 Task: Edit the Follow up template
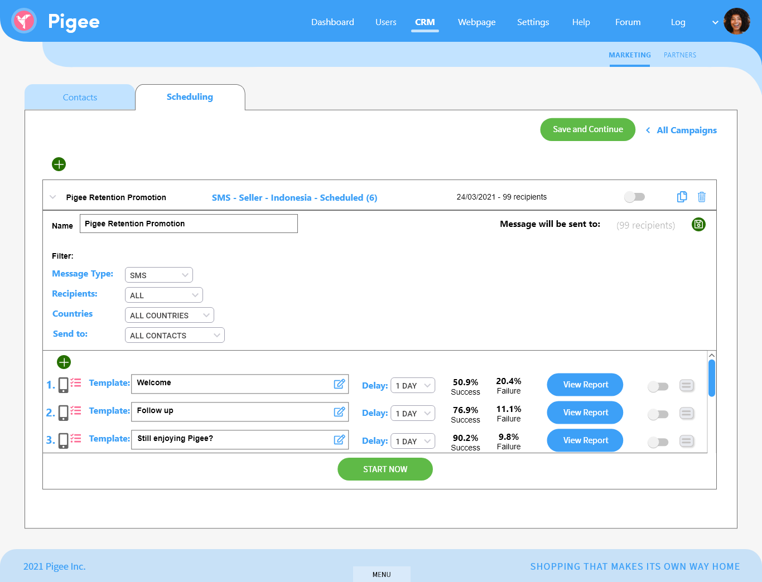coord(339,411)
